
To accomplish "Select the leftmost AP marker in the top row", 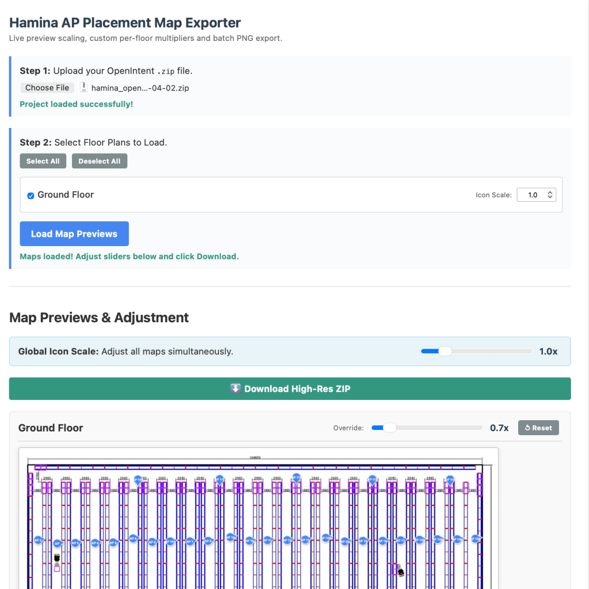I will click(138, 479).
